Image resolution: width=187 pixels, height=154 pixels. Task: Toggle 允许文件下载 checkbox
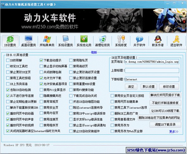tap(41, 78)
